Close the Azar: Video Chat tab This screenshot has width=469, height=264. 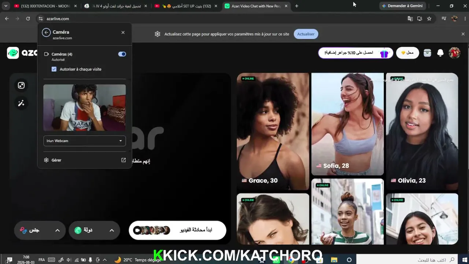tap(286, 6)
